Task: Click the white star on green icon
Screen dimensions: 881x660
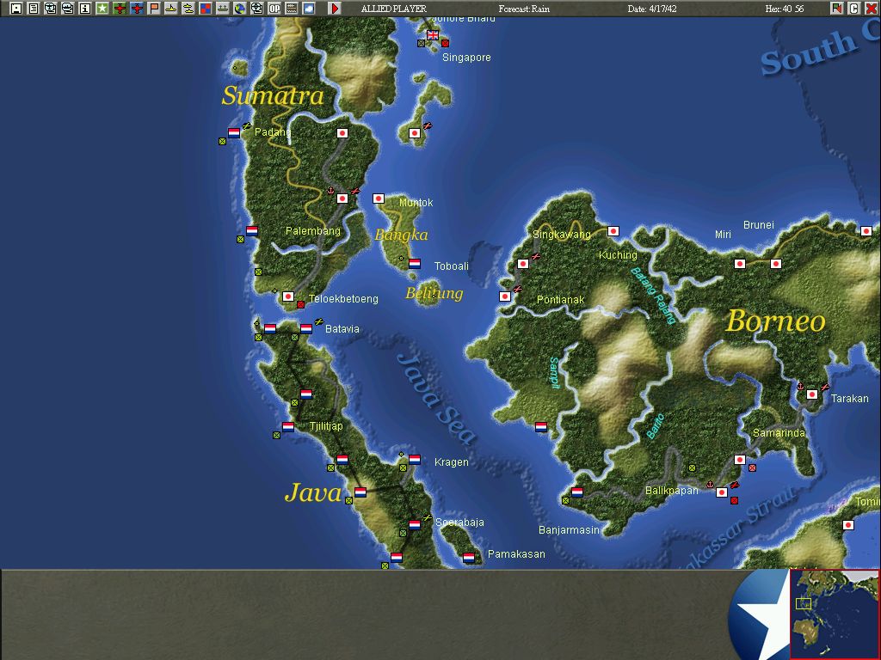Action: click(x=102, y=8)
